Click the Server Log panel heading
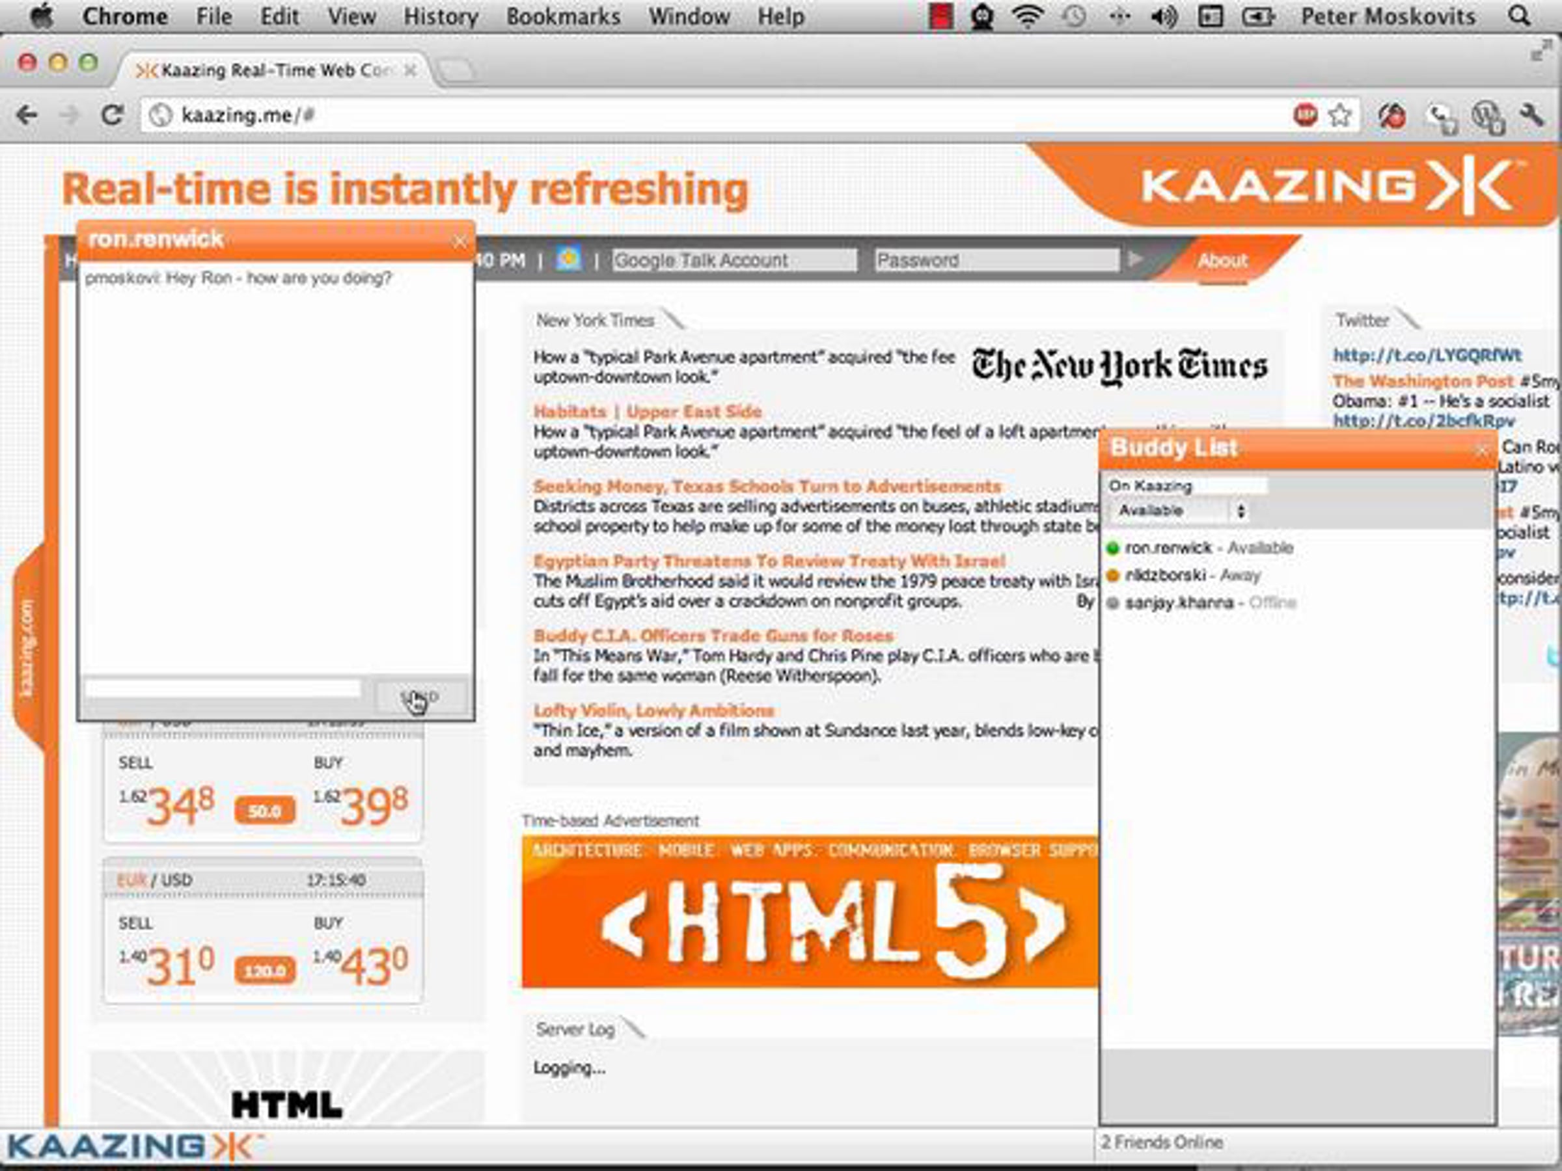This screenshot has width=1562, height=1171. point(575,1029)
